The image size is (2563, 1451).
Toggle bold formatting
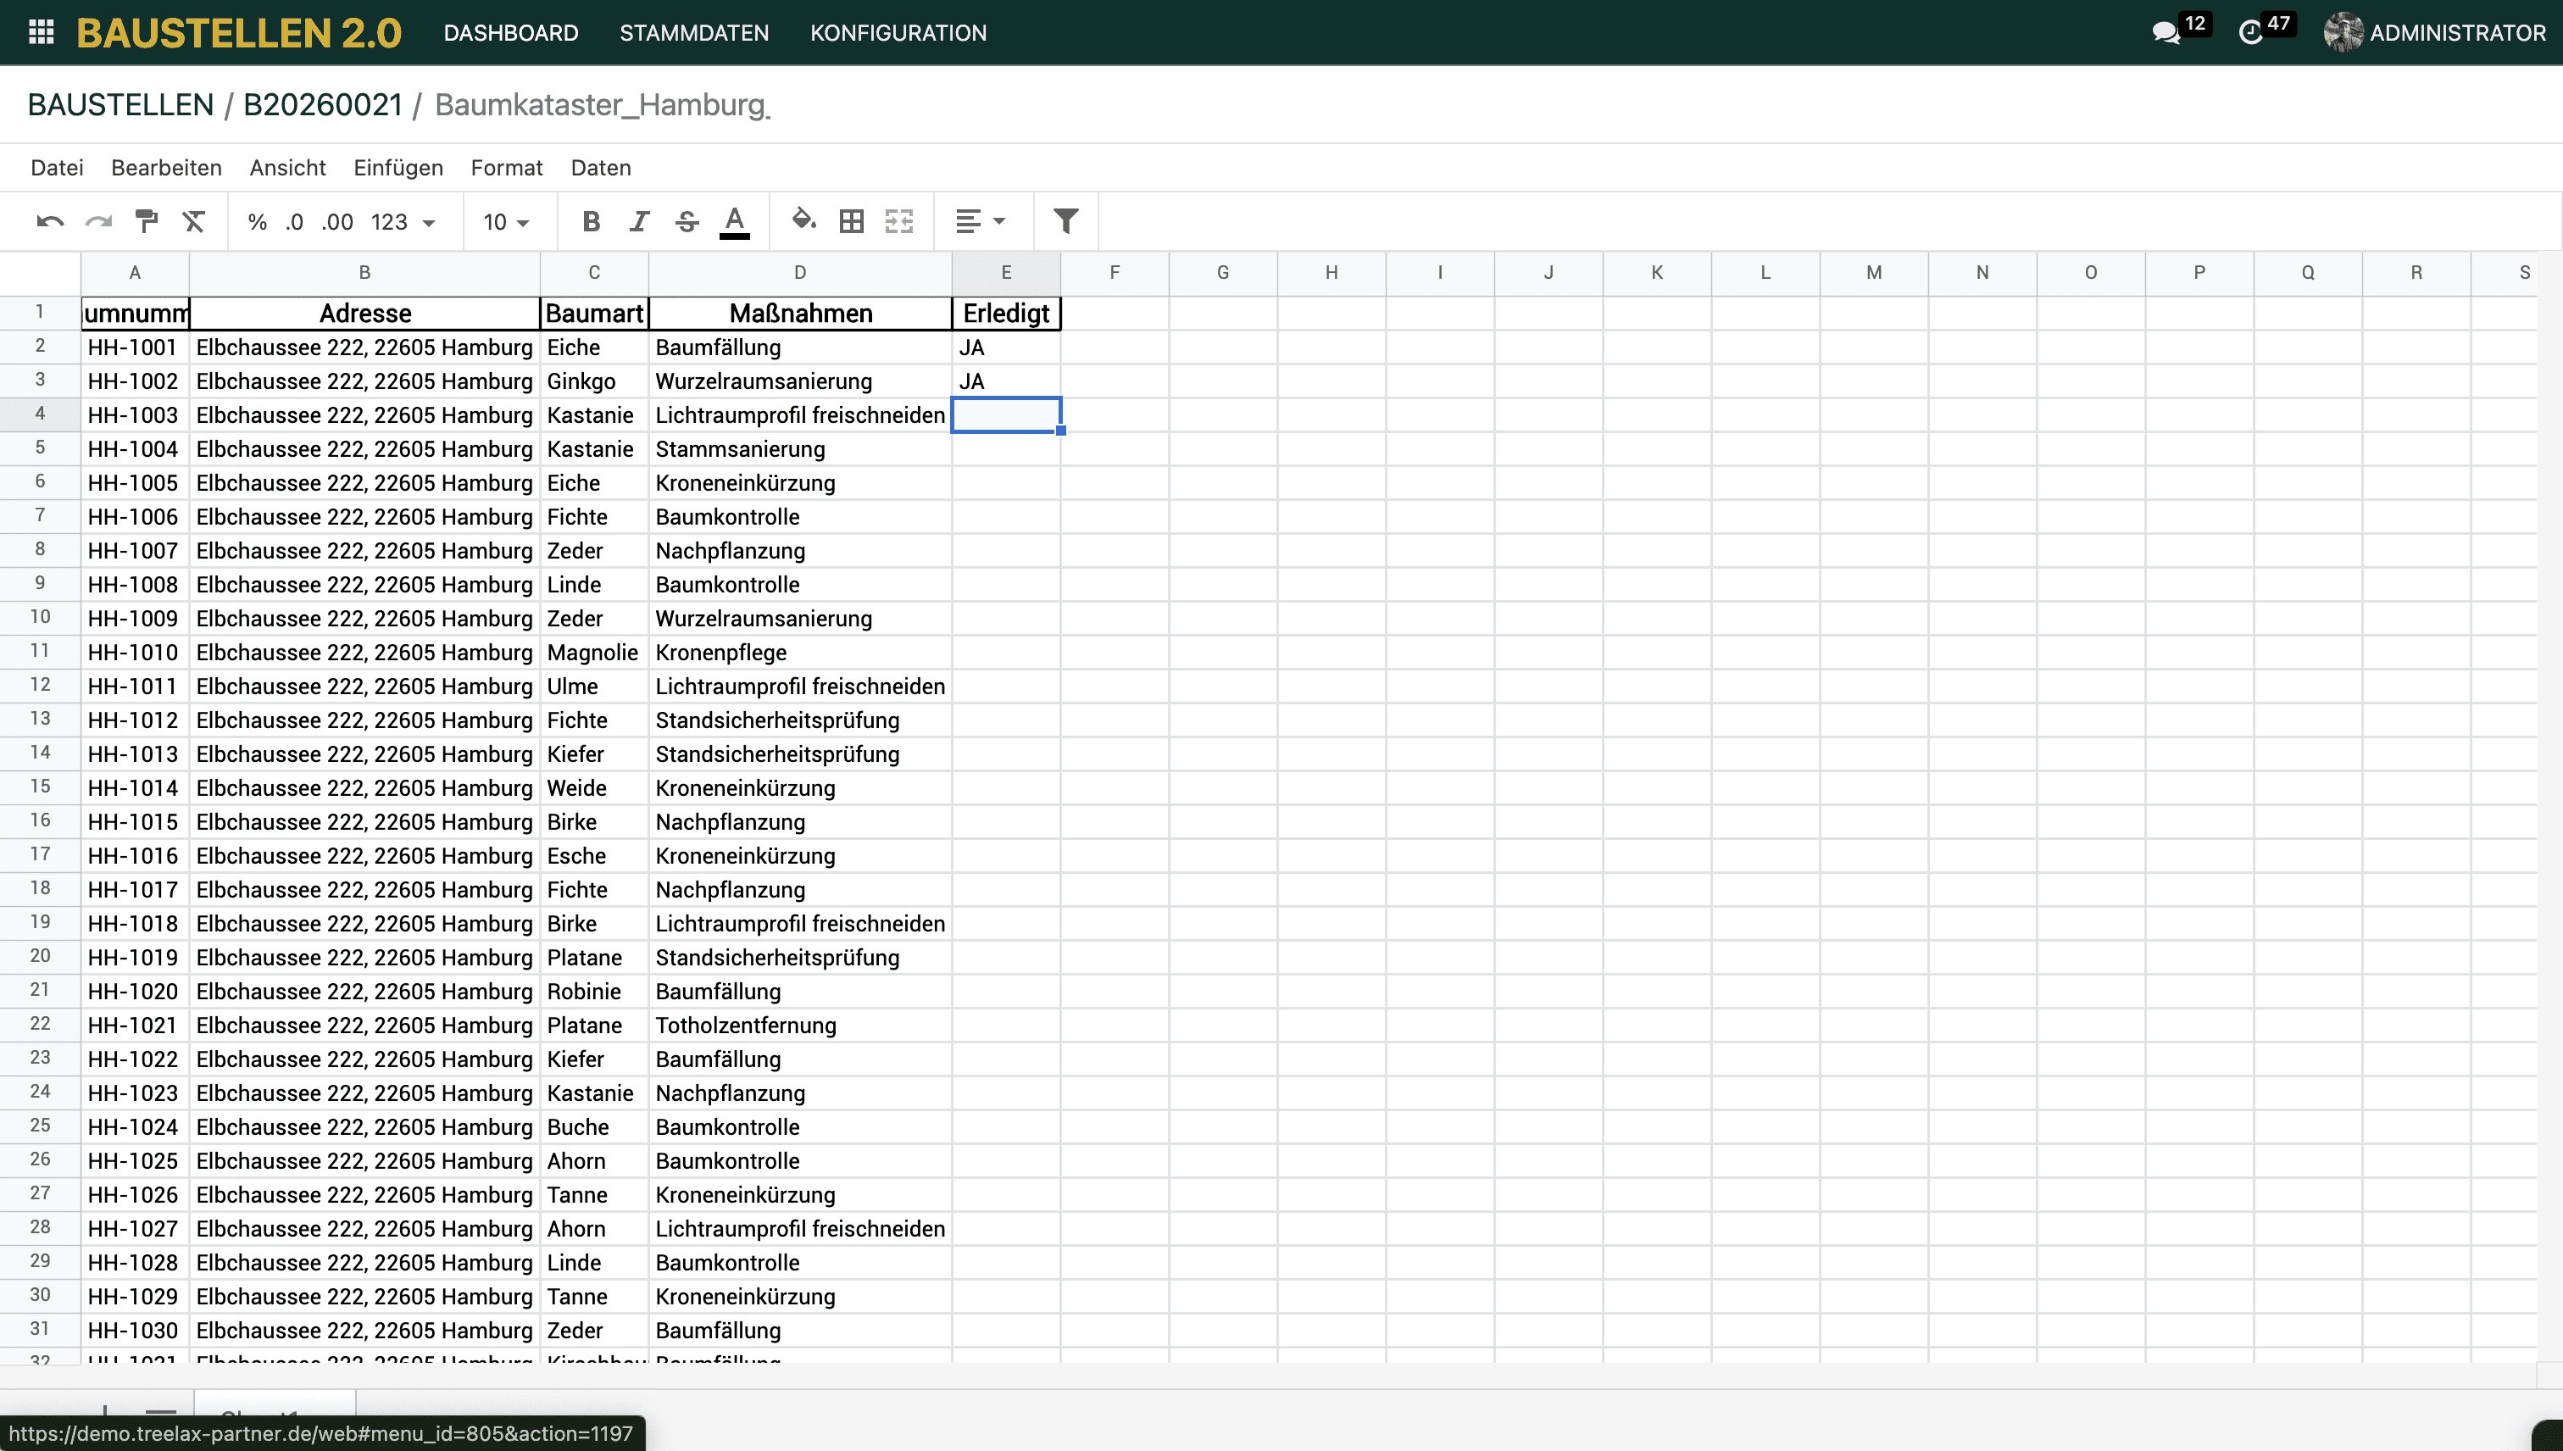pos(591,221)
